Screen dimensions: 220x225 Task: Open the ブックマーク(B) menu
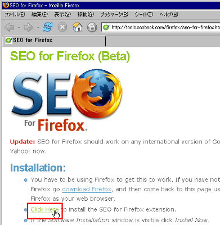(114, 15)
